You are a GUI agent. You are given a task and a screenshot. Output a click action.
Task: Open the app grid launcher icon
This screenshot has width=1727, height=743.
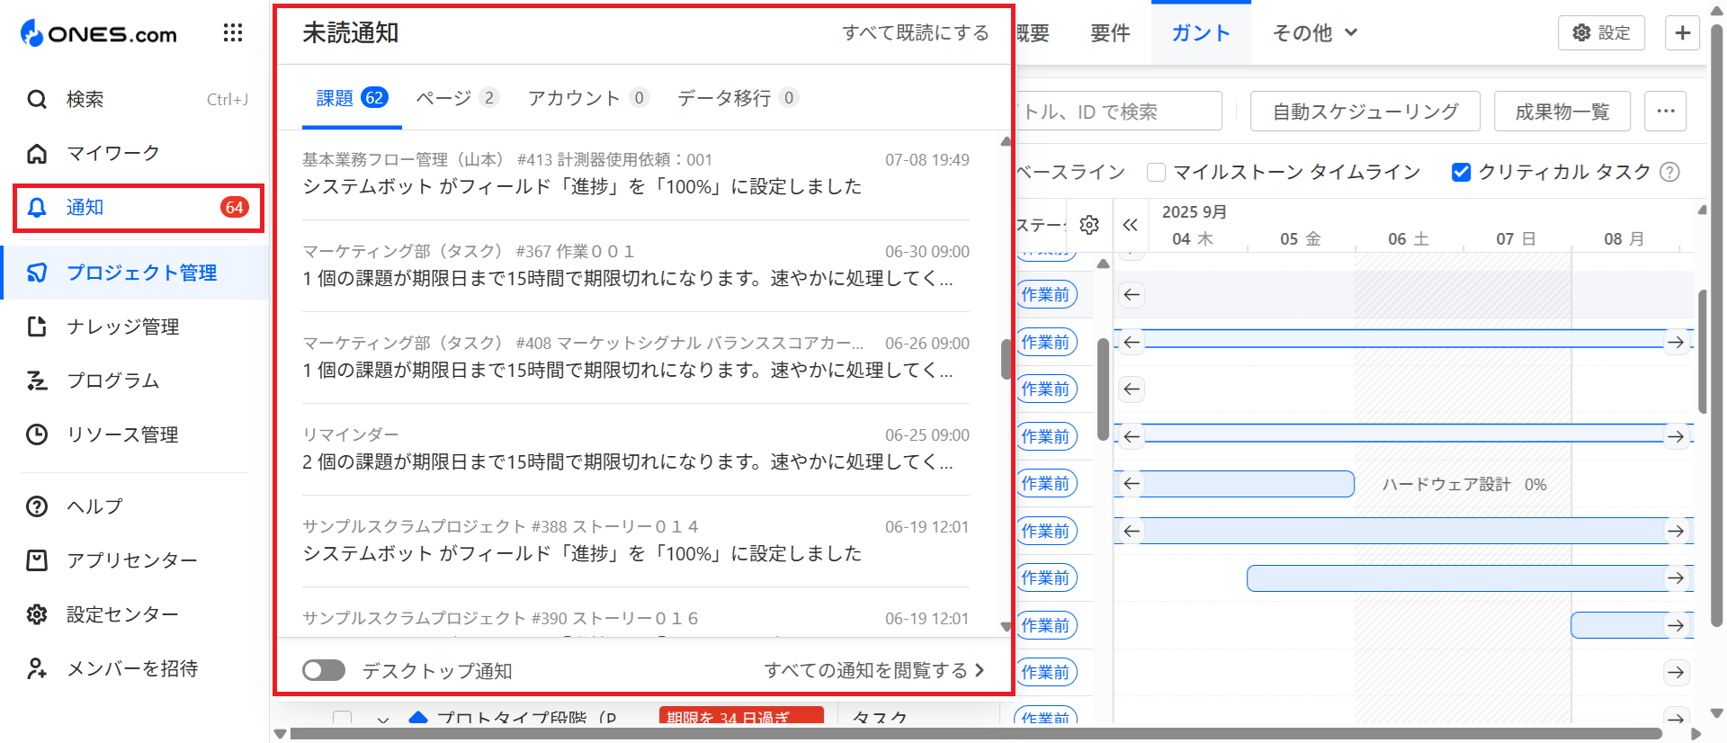pyautogui.click(x=233, y=33)
